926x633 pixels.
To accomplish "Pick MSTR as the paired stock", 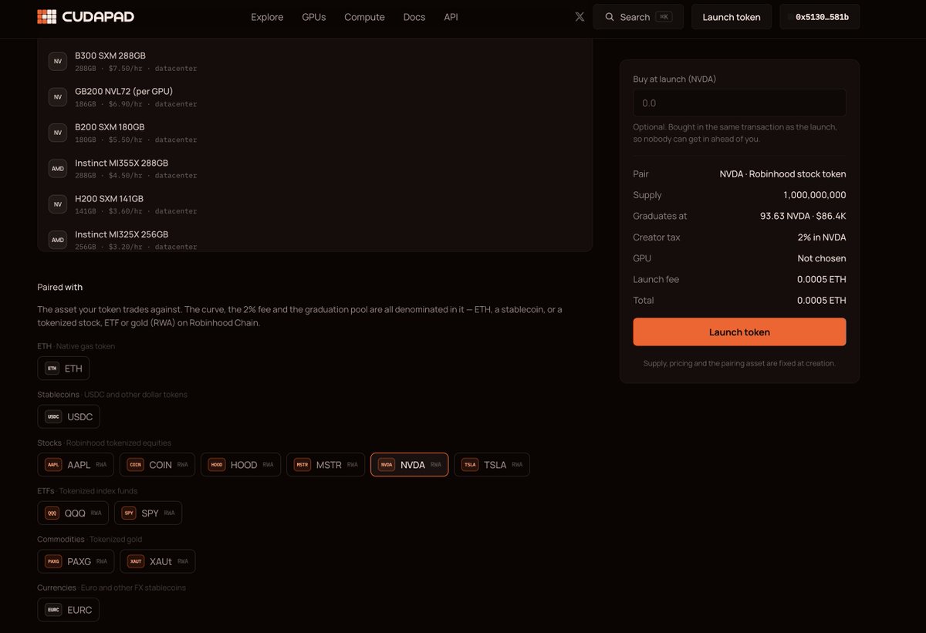I will pyautogui.click(x=326, y=465).
